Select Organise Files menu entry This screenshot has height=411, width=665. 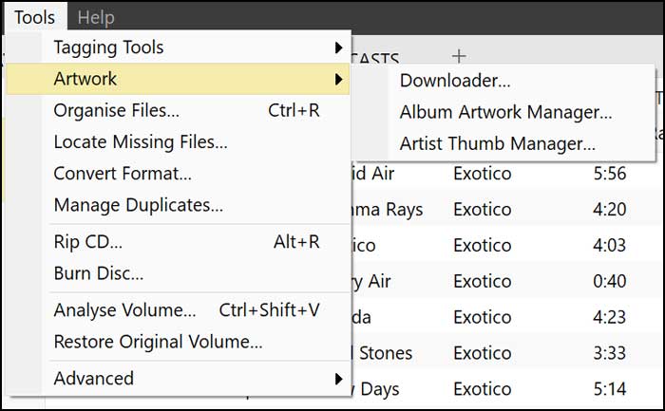[x=116, y=111]
